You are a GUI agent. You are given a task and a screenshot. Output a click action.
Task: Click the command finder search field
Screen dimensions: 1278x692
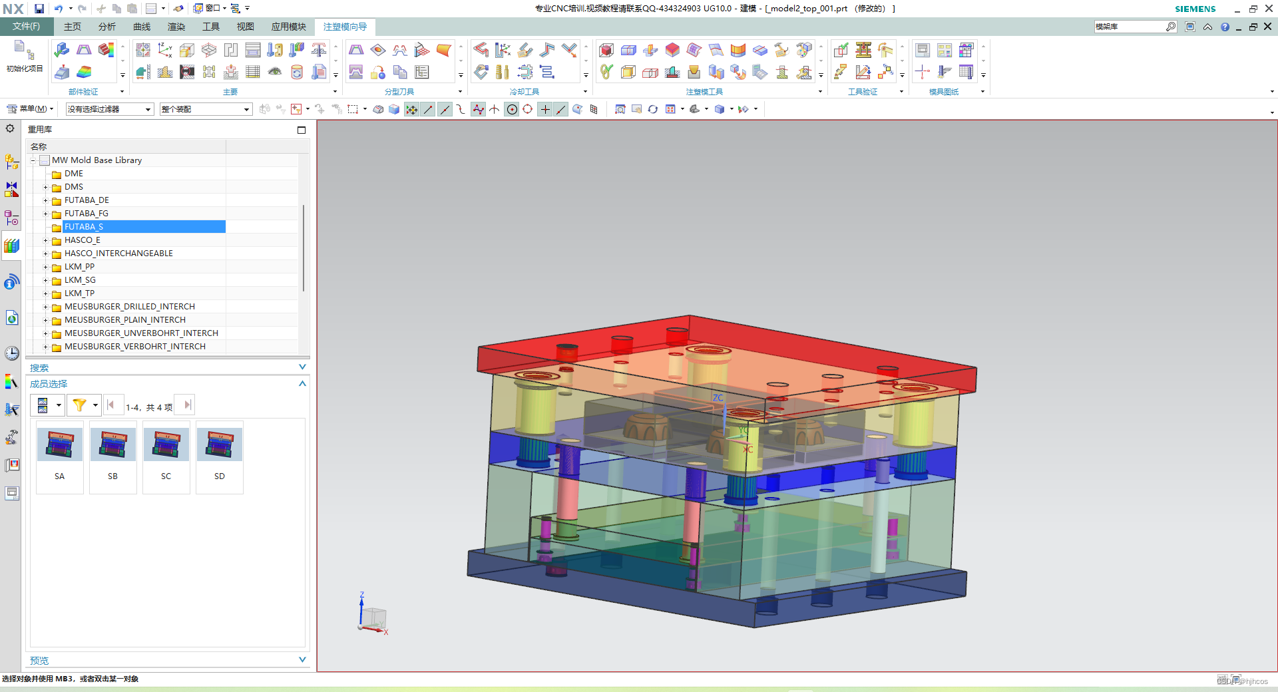(x=1130, y=27)
